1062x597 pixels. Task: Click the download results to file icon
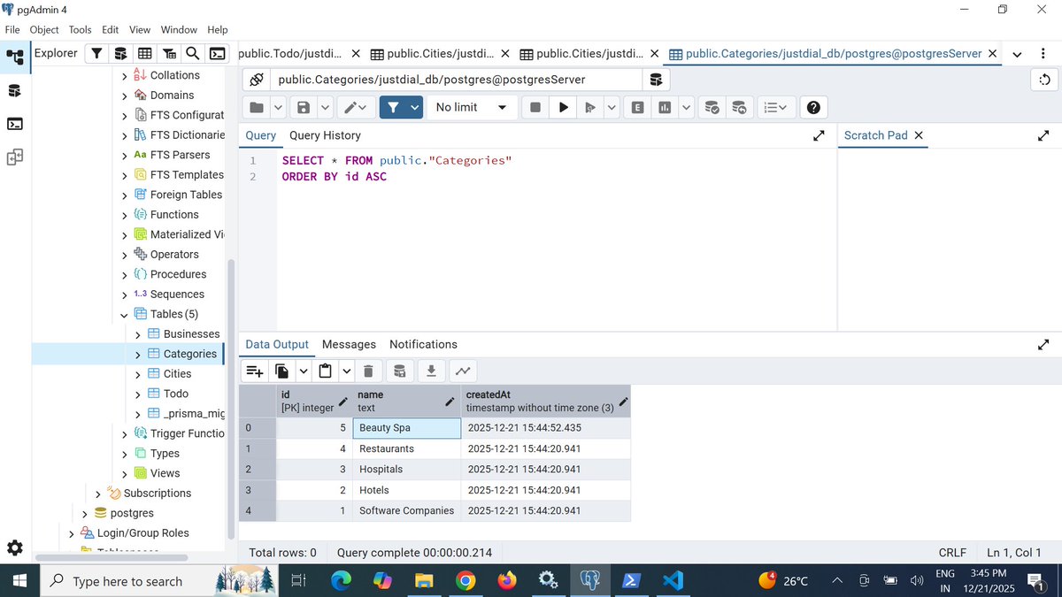[x=431, y=371]
